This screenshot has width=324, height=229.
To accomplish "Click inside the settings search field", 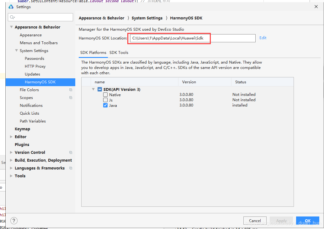I will pyautogui.click(x=40, y=17).
